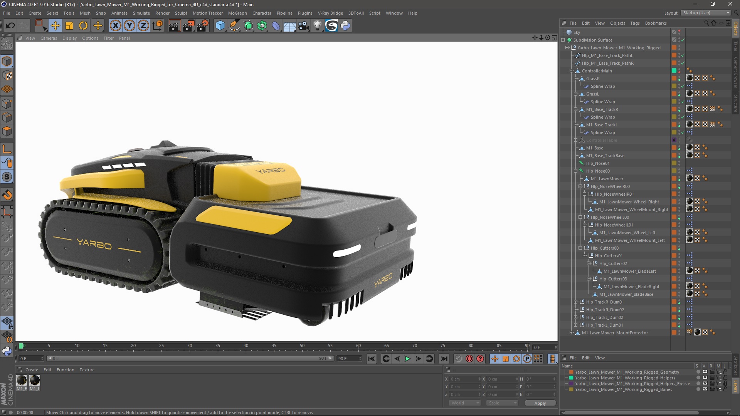Enable Make Editable mode icon
Screen dimensions: 740x416
(x=7, y=44)
